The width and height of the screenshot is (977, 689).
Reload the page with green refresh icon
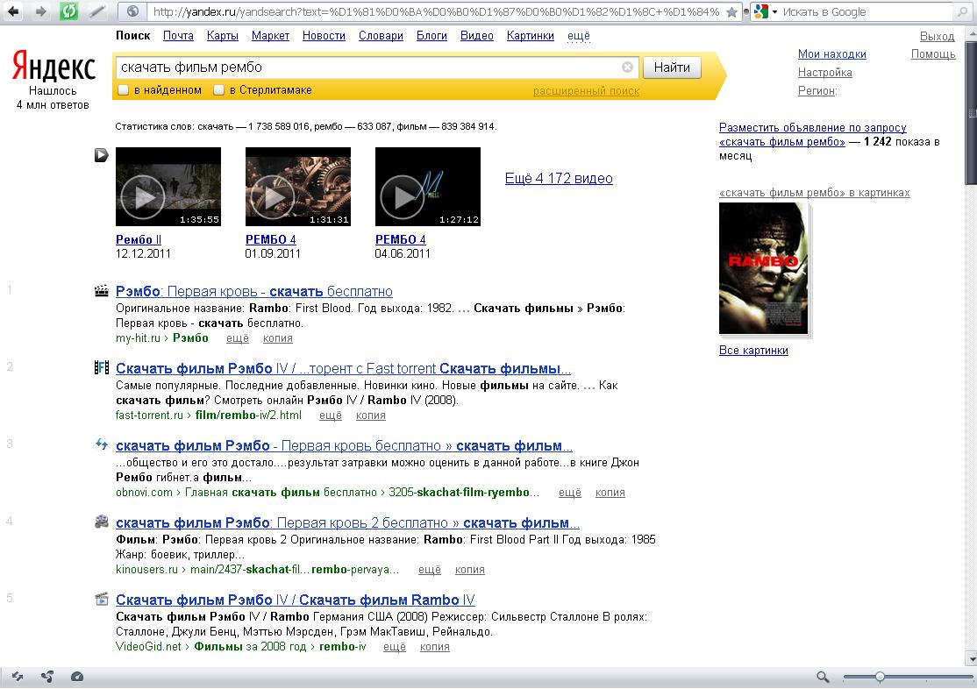(x=68, y=11)
